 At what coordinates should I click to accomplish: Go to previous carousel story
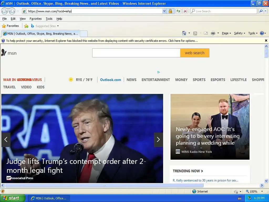coord(6,139)
